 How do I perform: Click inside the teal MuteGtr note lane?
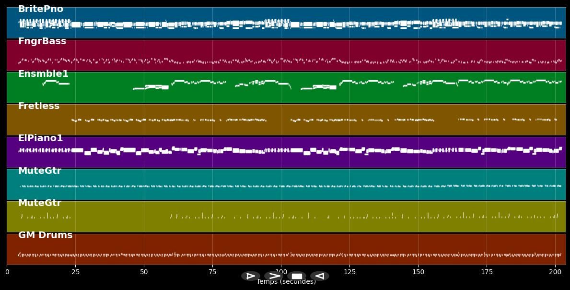coord(287,184)
